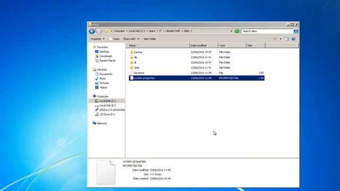Viewport: 340px width, 191px height.
Task: Click the Music library icon
Action: [97, 79]
